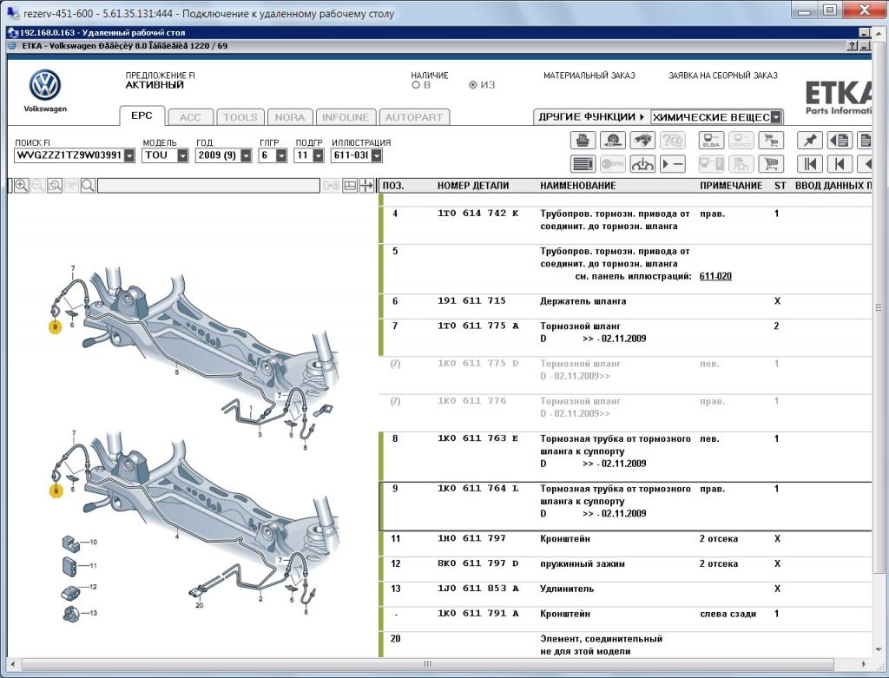Select the 'В' availability radio button
889x678 pixels.
point(416,85)
